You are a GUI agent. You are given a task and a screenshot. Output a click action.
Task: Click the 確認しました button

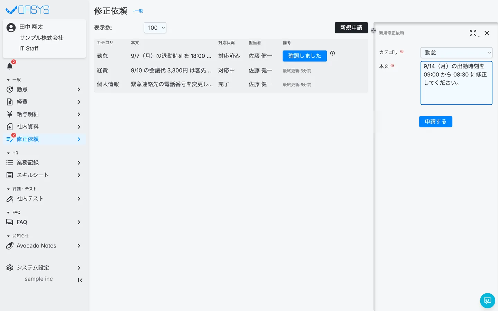(x=305, y=56)
